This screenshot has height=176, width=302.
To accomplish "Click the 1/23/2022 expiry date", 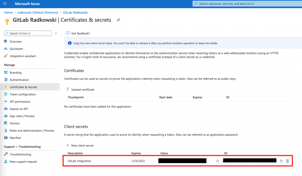I will click(x=138, y=161).
